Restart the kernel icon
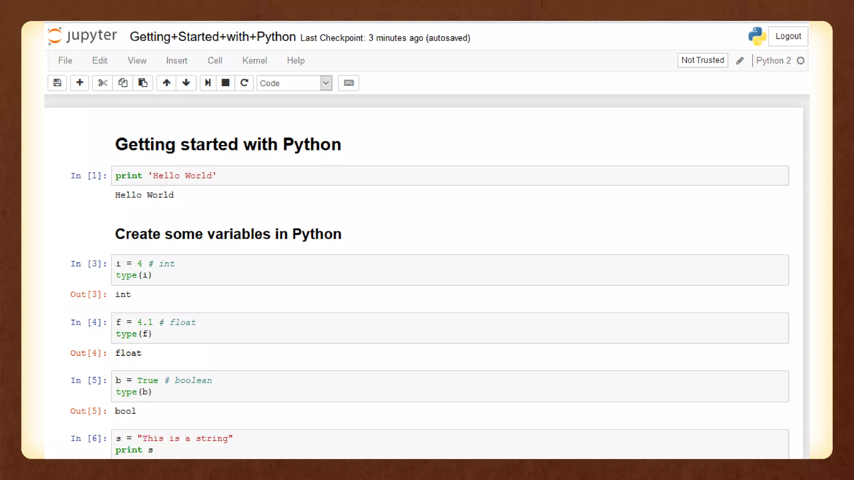Screen dimensions: 854x480 pyautogui.click(x=244, y=83)
